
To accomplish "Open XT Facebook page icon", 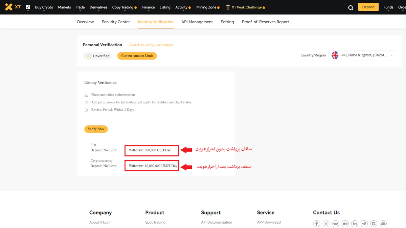I will pos(316,224).
